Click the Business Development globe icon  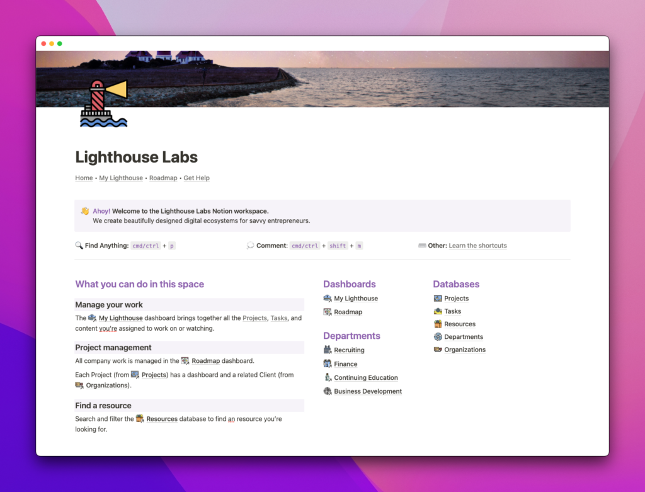(328, 391)
